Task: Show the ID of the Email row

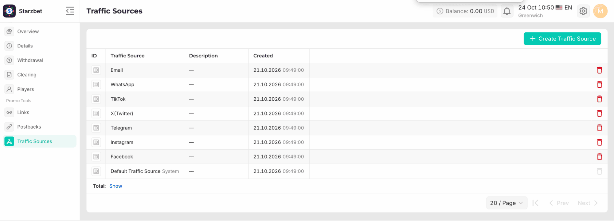Action: (96, 70)
